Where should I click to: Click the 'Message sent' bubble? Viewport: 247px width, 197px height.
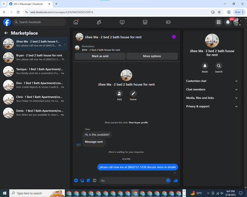(x=94, y=142)
